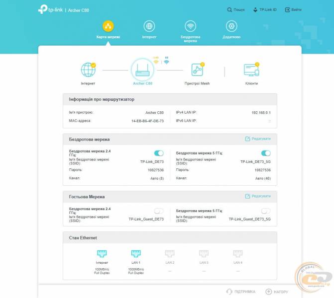Switch to Додатково tab

[231, 30]
